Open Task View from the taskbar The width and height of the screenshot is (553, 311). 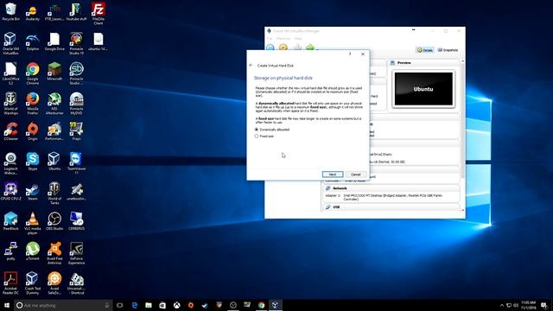(120, 305)
